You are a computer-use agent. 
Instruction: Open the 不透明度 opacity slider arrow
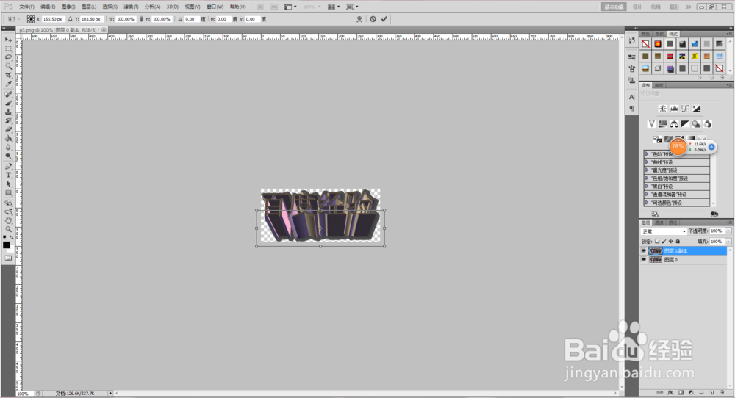728,231
